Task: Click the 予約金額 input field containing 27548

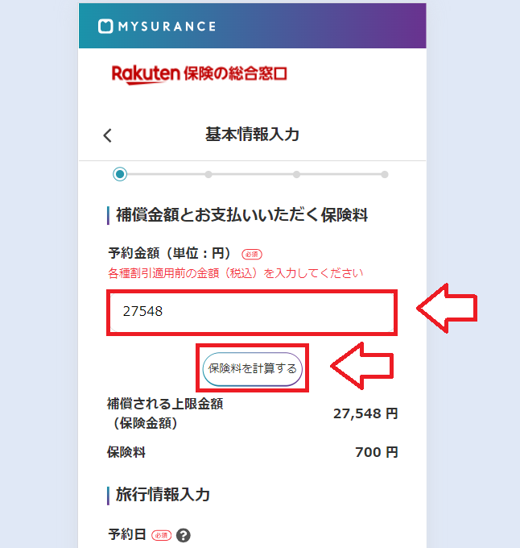Action: 252,312
